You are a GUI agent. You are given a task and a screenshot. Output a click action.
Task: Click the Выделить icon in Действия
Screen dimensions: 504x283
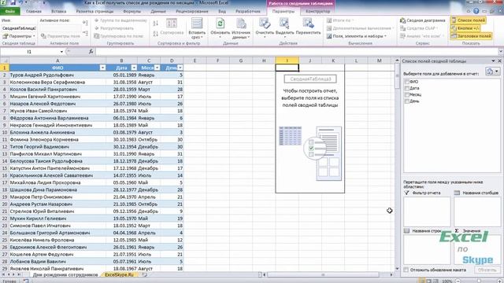click(284, 24)
